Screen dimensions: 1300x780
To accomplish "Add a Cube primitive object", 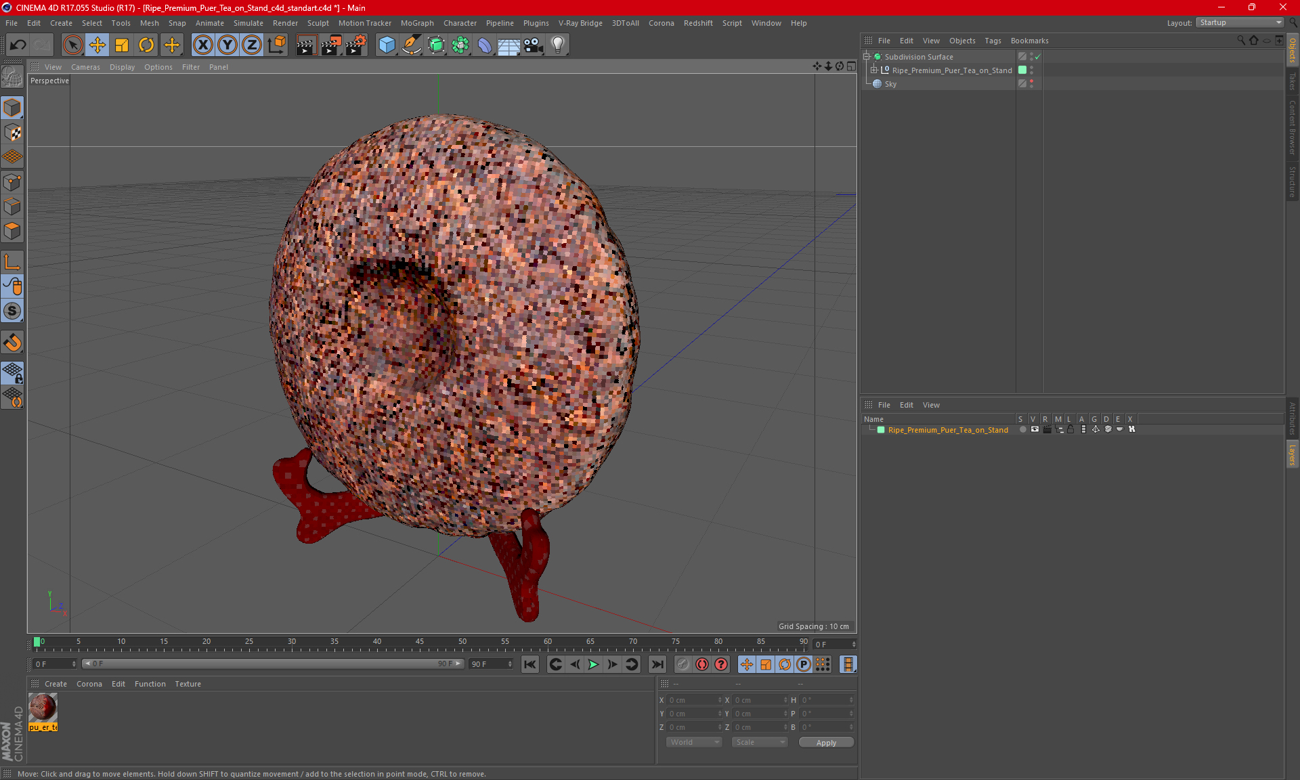I will click(387, 45).
